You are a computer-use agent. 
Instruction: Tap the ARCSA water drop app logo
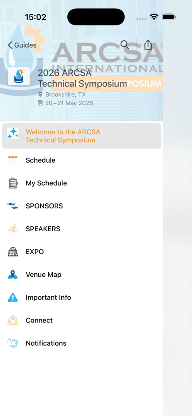click(x=19, y=76)
